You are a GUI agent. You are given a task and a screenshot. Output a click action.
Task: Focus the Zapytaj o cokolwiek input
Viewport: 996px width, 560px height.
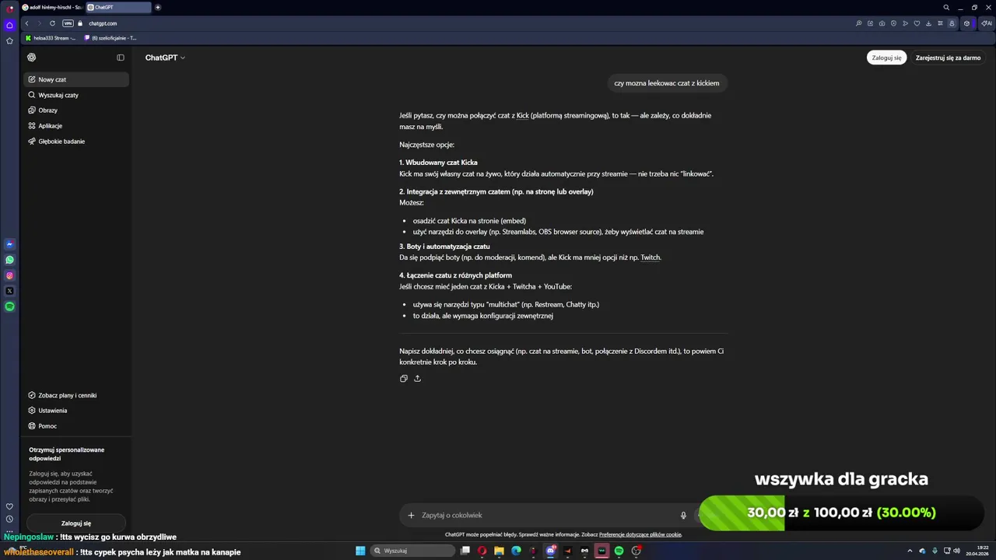pos(545,515)
